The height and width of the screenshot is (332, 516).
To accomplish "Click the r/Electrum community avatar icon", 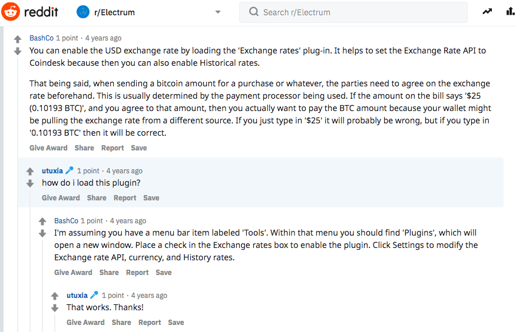I will [x=83, y=12].
